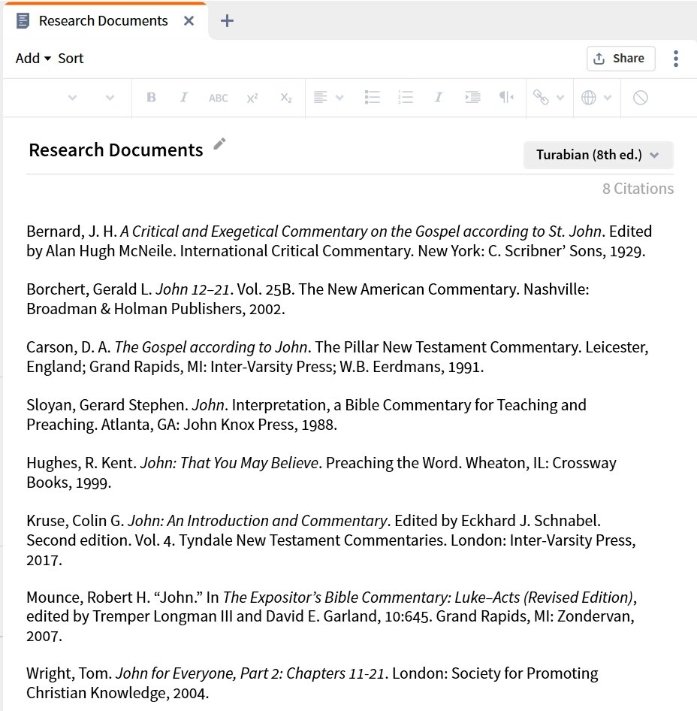697x711 pixels.
Task: Click the paragraph direction icon
Action: click(506, 97)
